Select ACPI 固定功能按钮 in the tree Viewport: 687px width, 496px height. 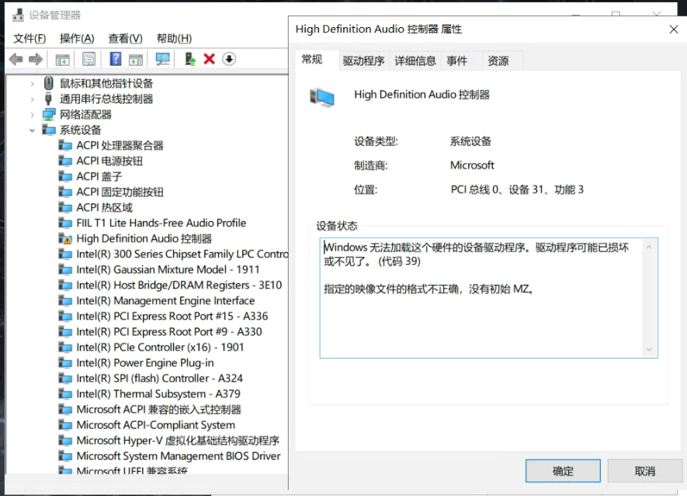(120, 192)
